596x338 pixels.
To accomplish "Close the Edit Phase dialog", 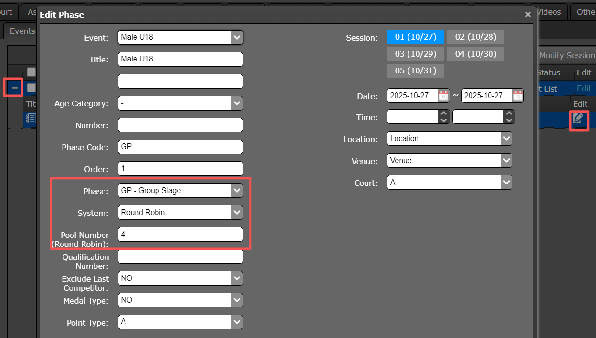I will click(x=528, y=15).
